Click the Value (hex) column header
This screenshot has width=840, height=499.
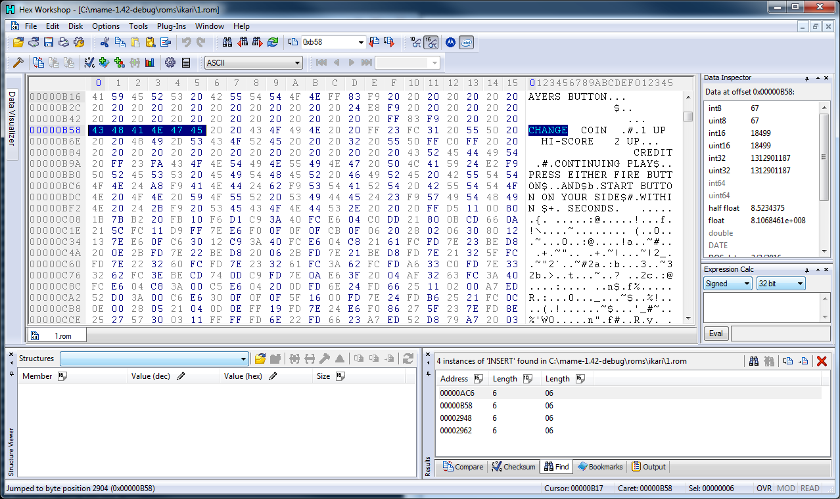266,376
